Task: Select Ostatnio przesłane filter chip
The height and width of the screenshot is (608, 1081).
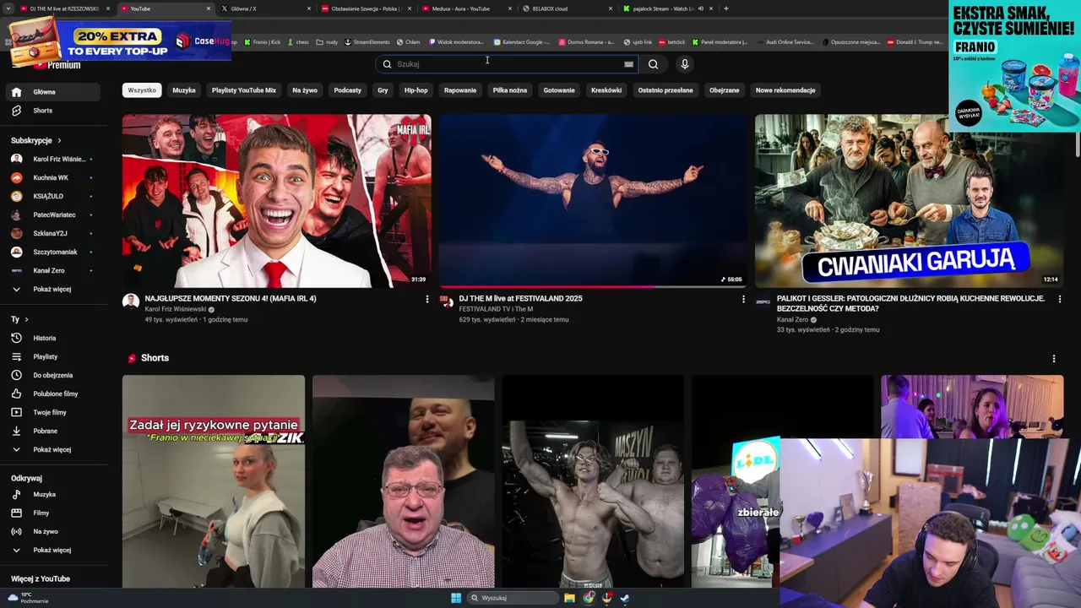Action: click(x=665, y=90)
